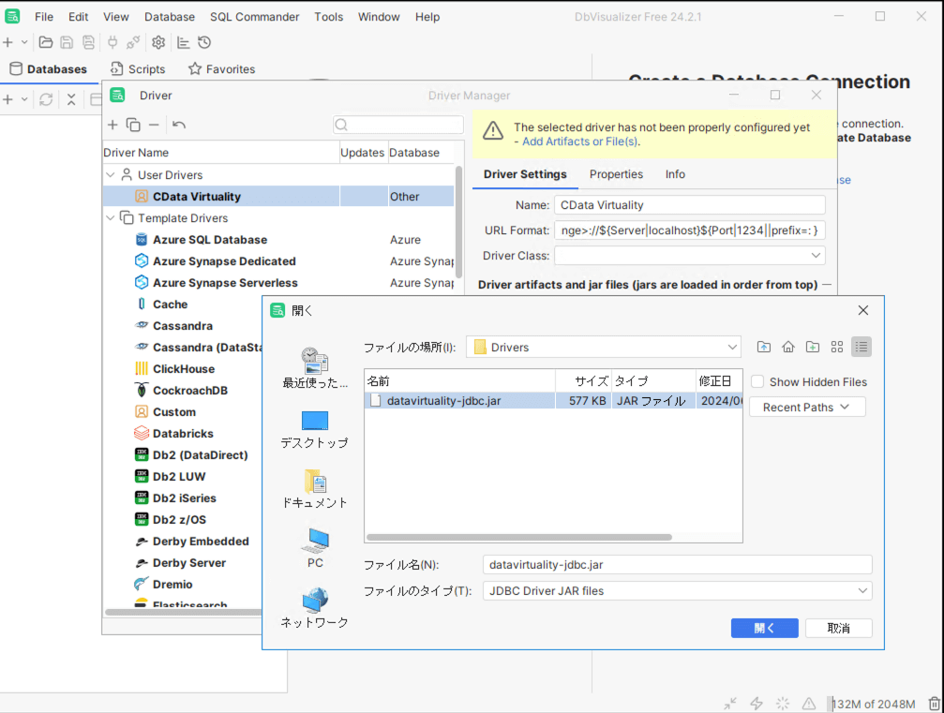
Task: Click the blue open button in file dialog
Action: tap(765, 628)
